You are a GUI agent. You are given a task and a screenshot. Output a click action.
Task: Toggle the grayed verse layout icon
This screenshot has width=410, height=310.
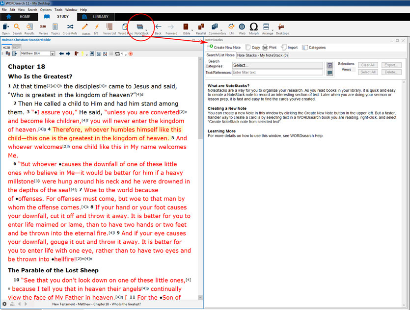(111, 53)
